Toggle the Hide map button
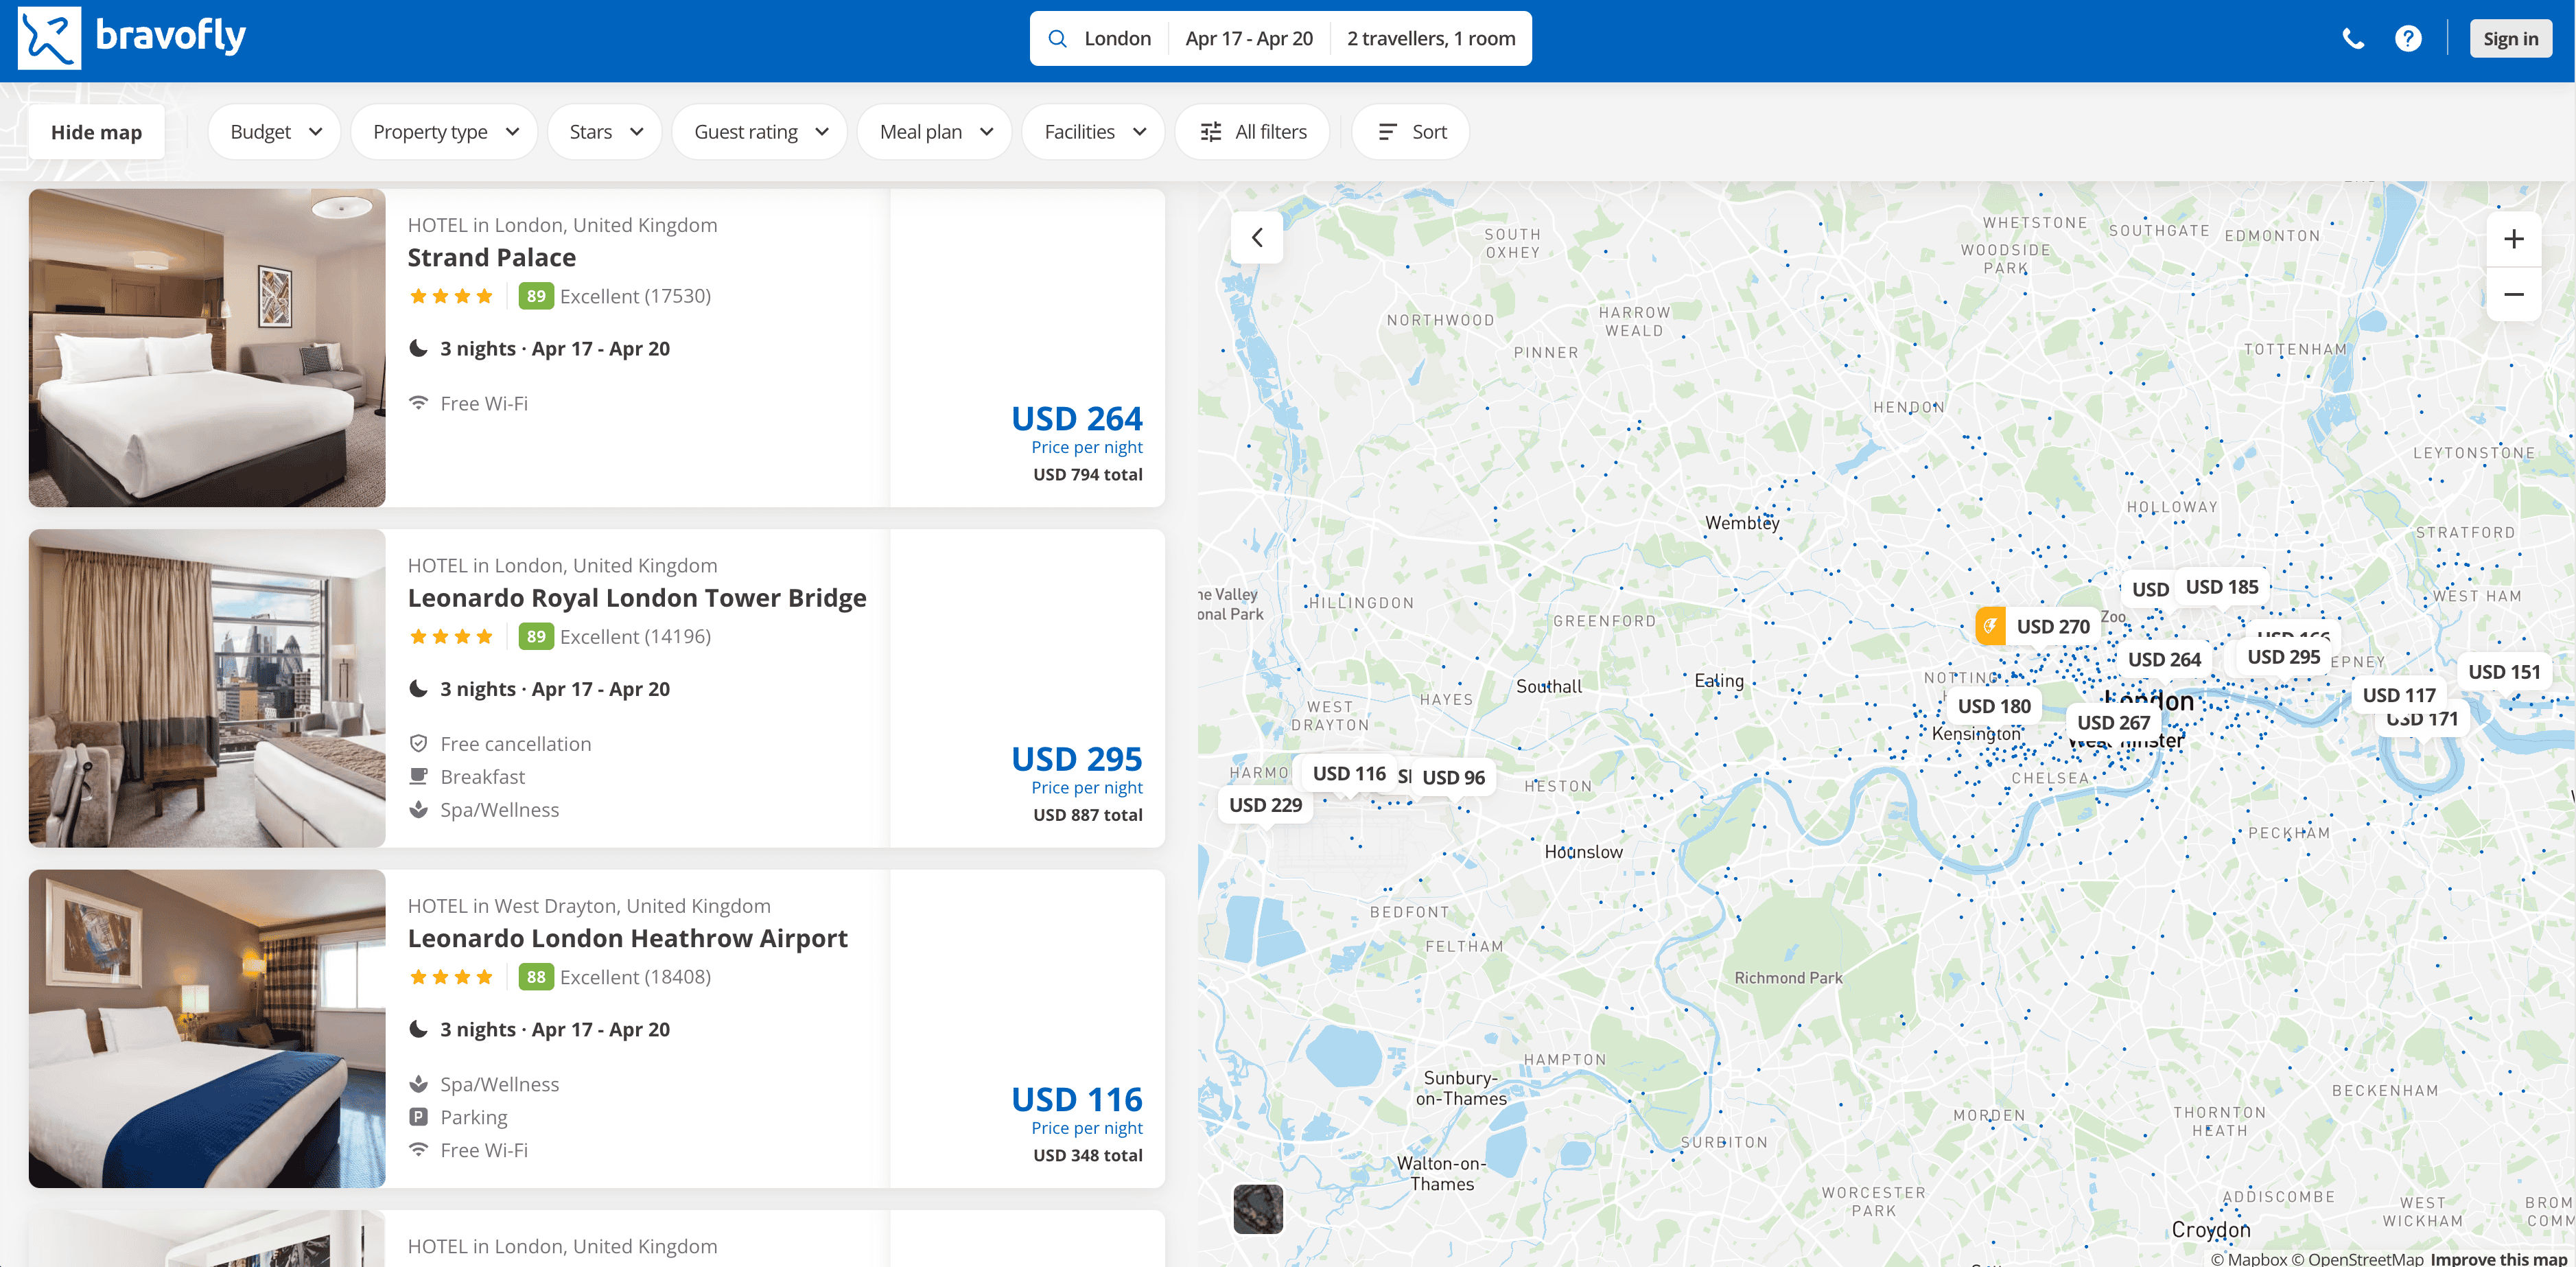Viewport: 2576px width, 1267px height. [x=96, y=132]
